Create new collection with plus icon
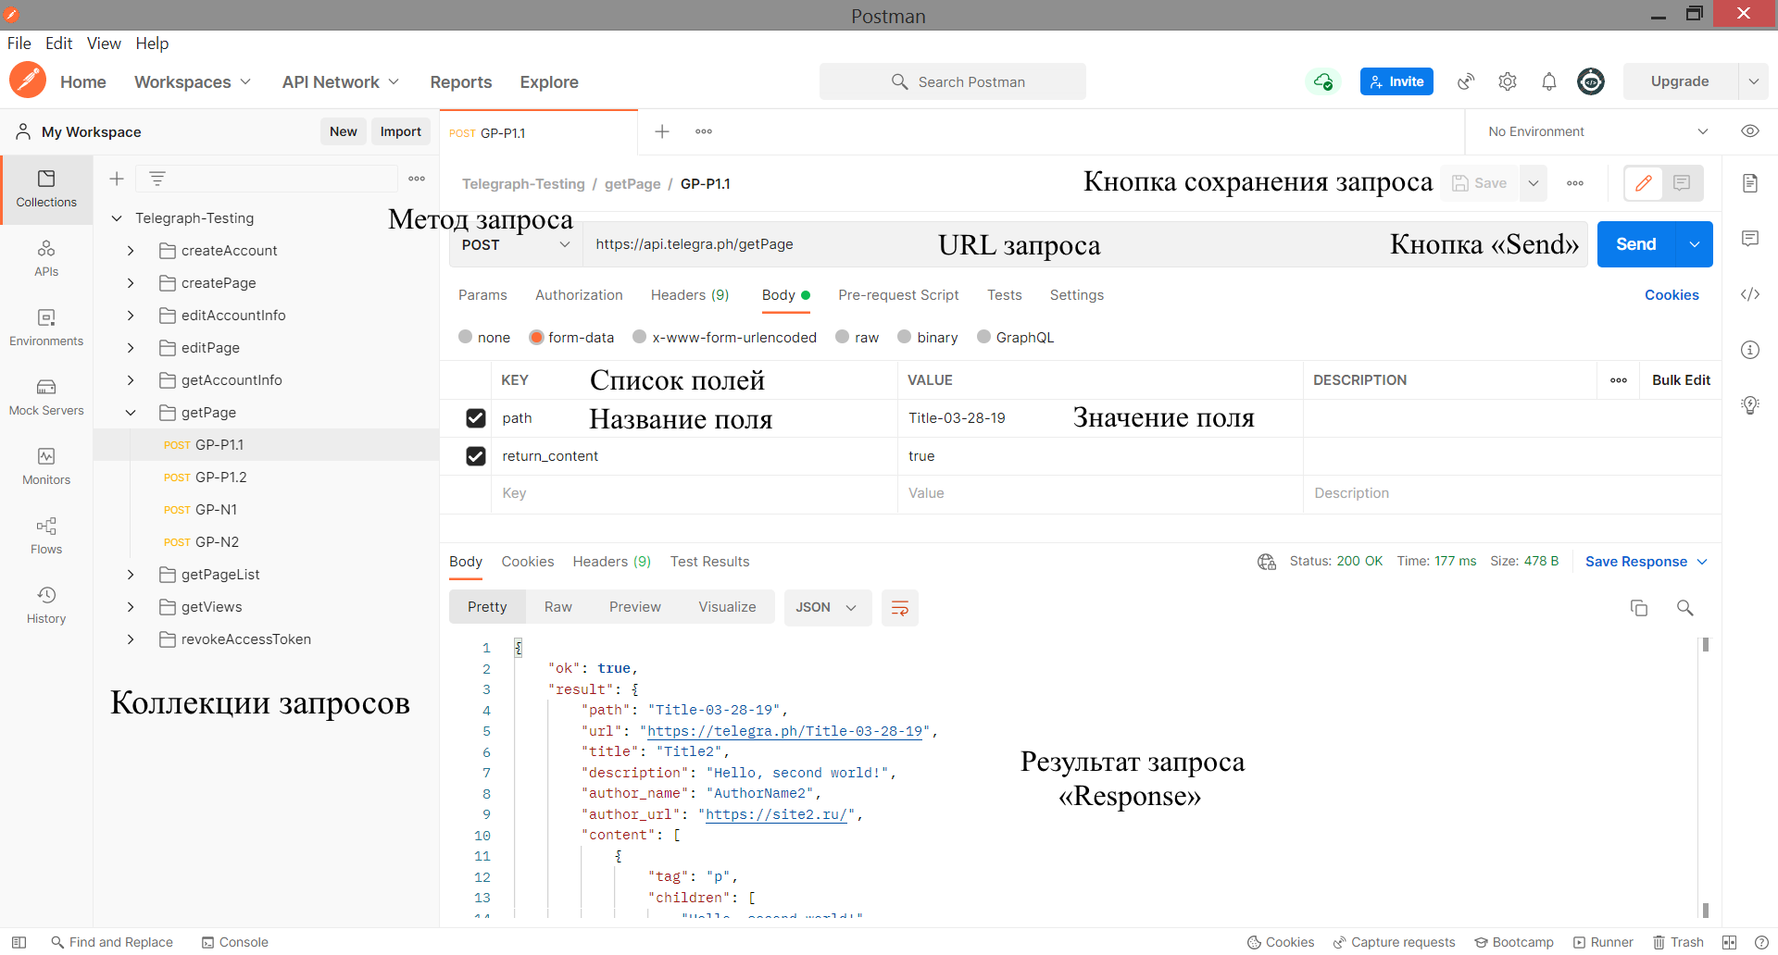 point(117,179)
